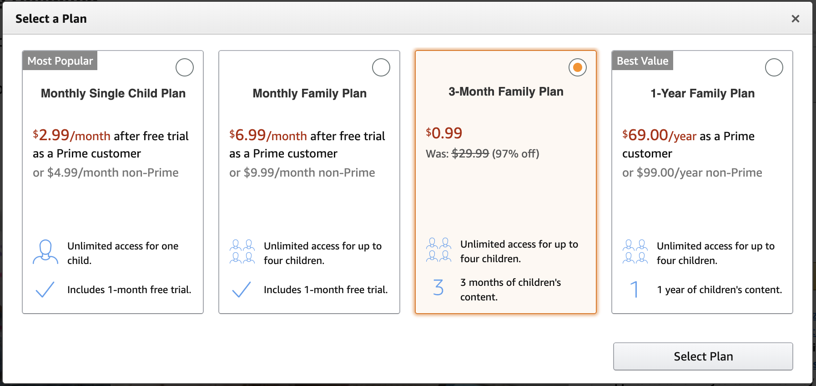816x386 pixels.
Task: Click the crossed-out $29.99 original price
Action: (468, 154)
